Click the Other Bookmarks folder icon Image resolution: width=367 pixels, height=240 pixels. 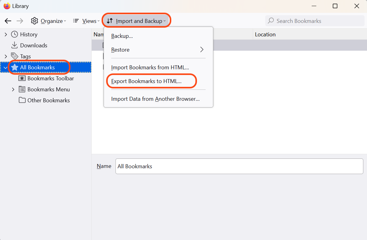coord(22,100)
